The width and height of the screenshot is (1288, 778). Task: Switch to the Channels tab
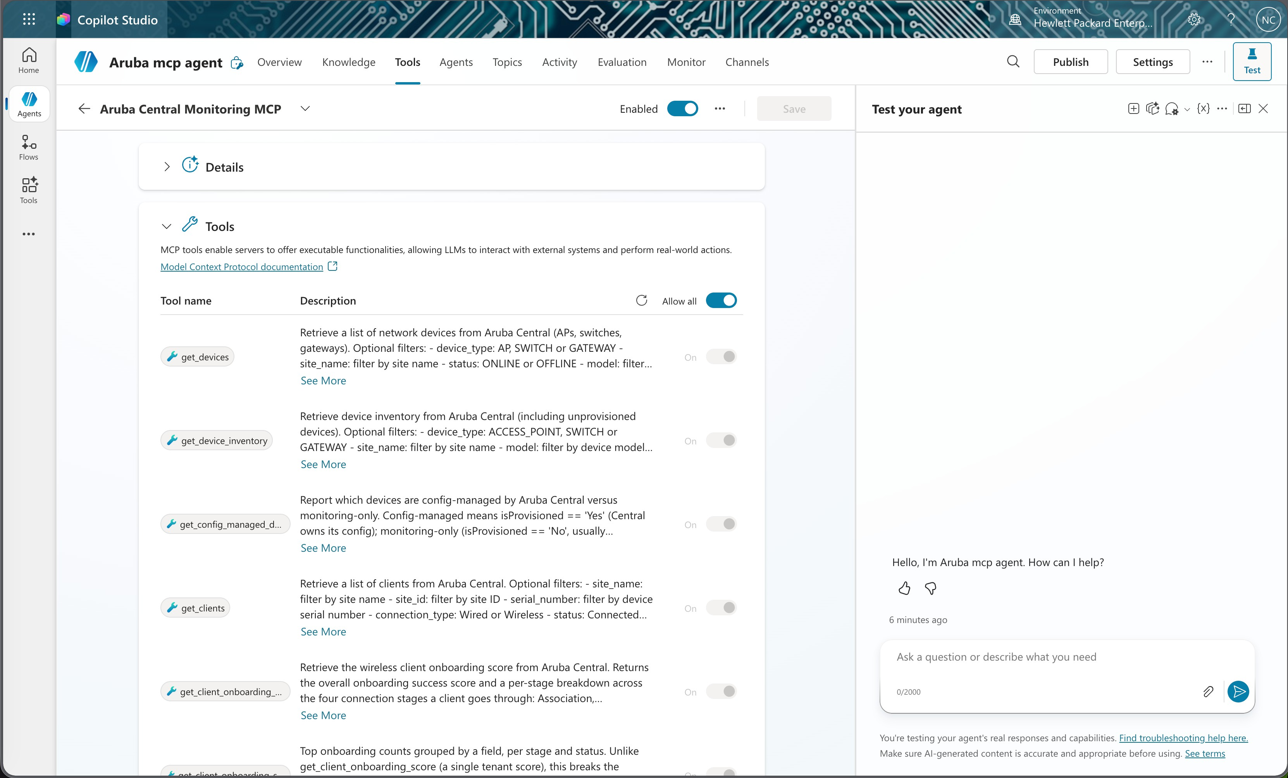coord(747,62)
